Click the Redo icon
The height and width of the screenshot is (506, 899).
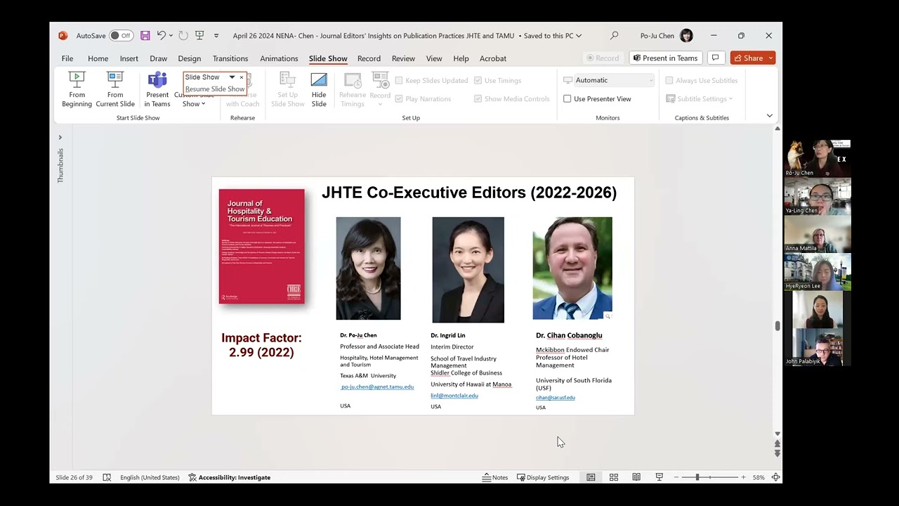(183, 35)
